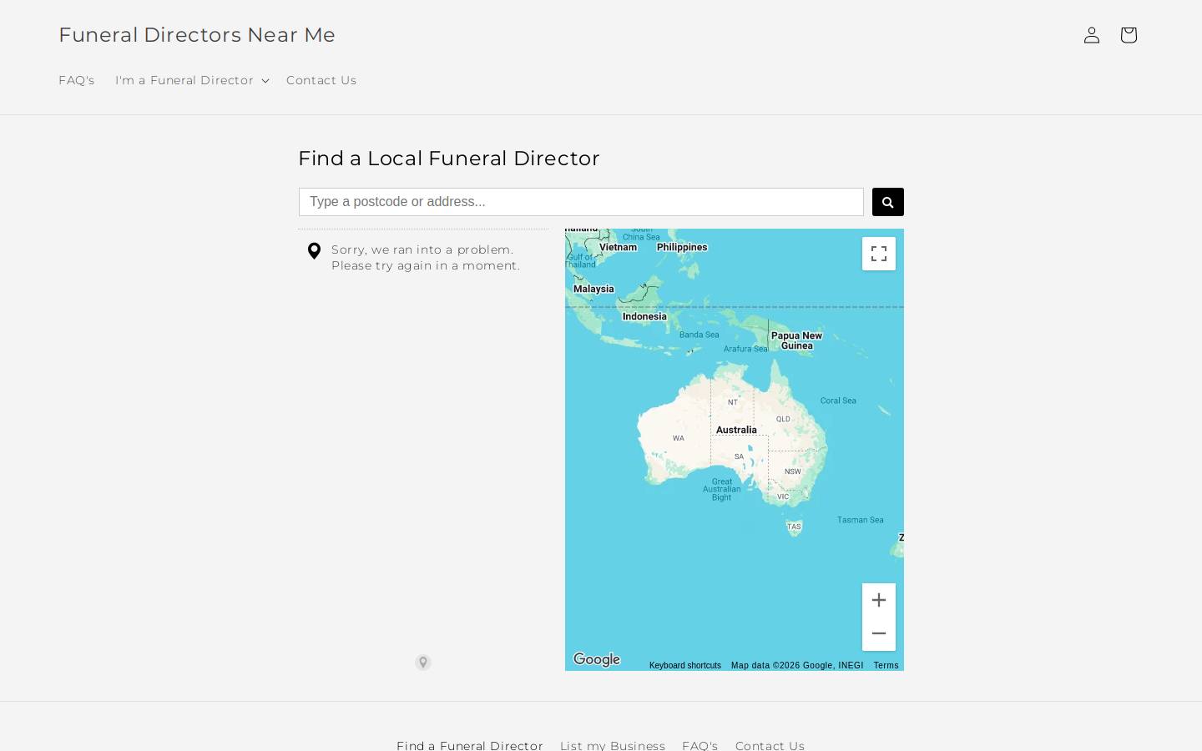The image size is (1202, 751).
Task: Open the account login icon
Action: pyautogui.click(x=1092, y=35)
